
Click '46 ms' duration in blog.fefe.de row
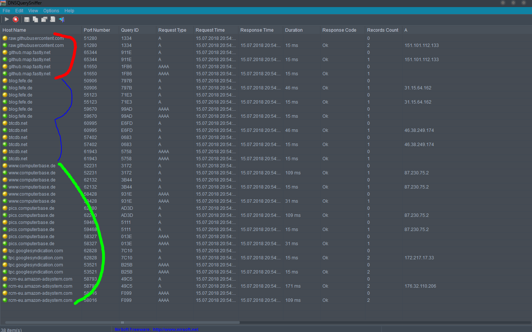pos(292,88)
